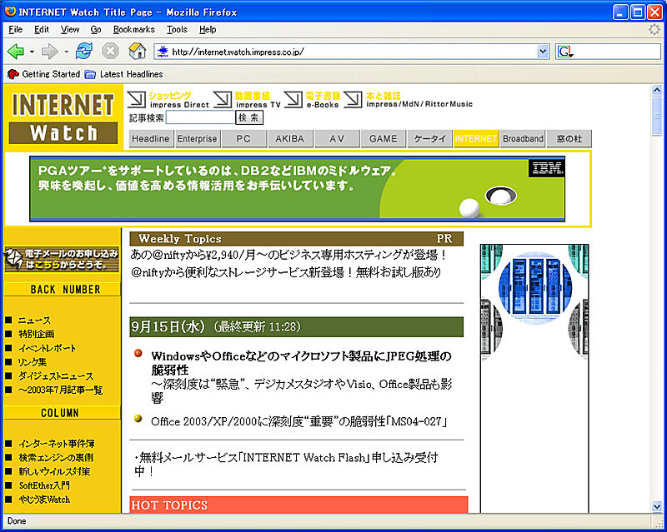Click the impress TV arrow icon

pyautogui.click(x=223, y=99)
